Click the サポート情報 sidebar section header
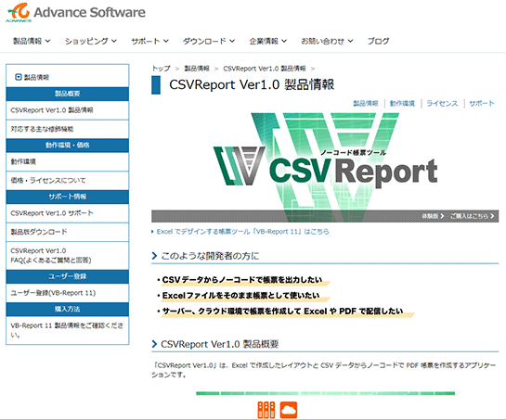Screen dimensions: 506x420 point(68,197)
